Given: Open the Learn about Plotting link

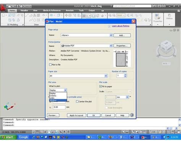Looking at the screenshot, I should (121, 26).
